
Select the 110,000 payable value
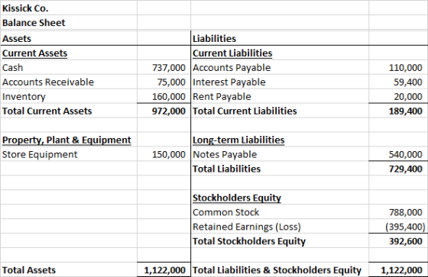pos(406,68)
